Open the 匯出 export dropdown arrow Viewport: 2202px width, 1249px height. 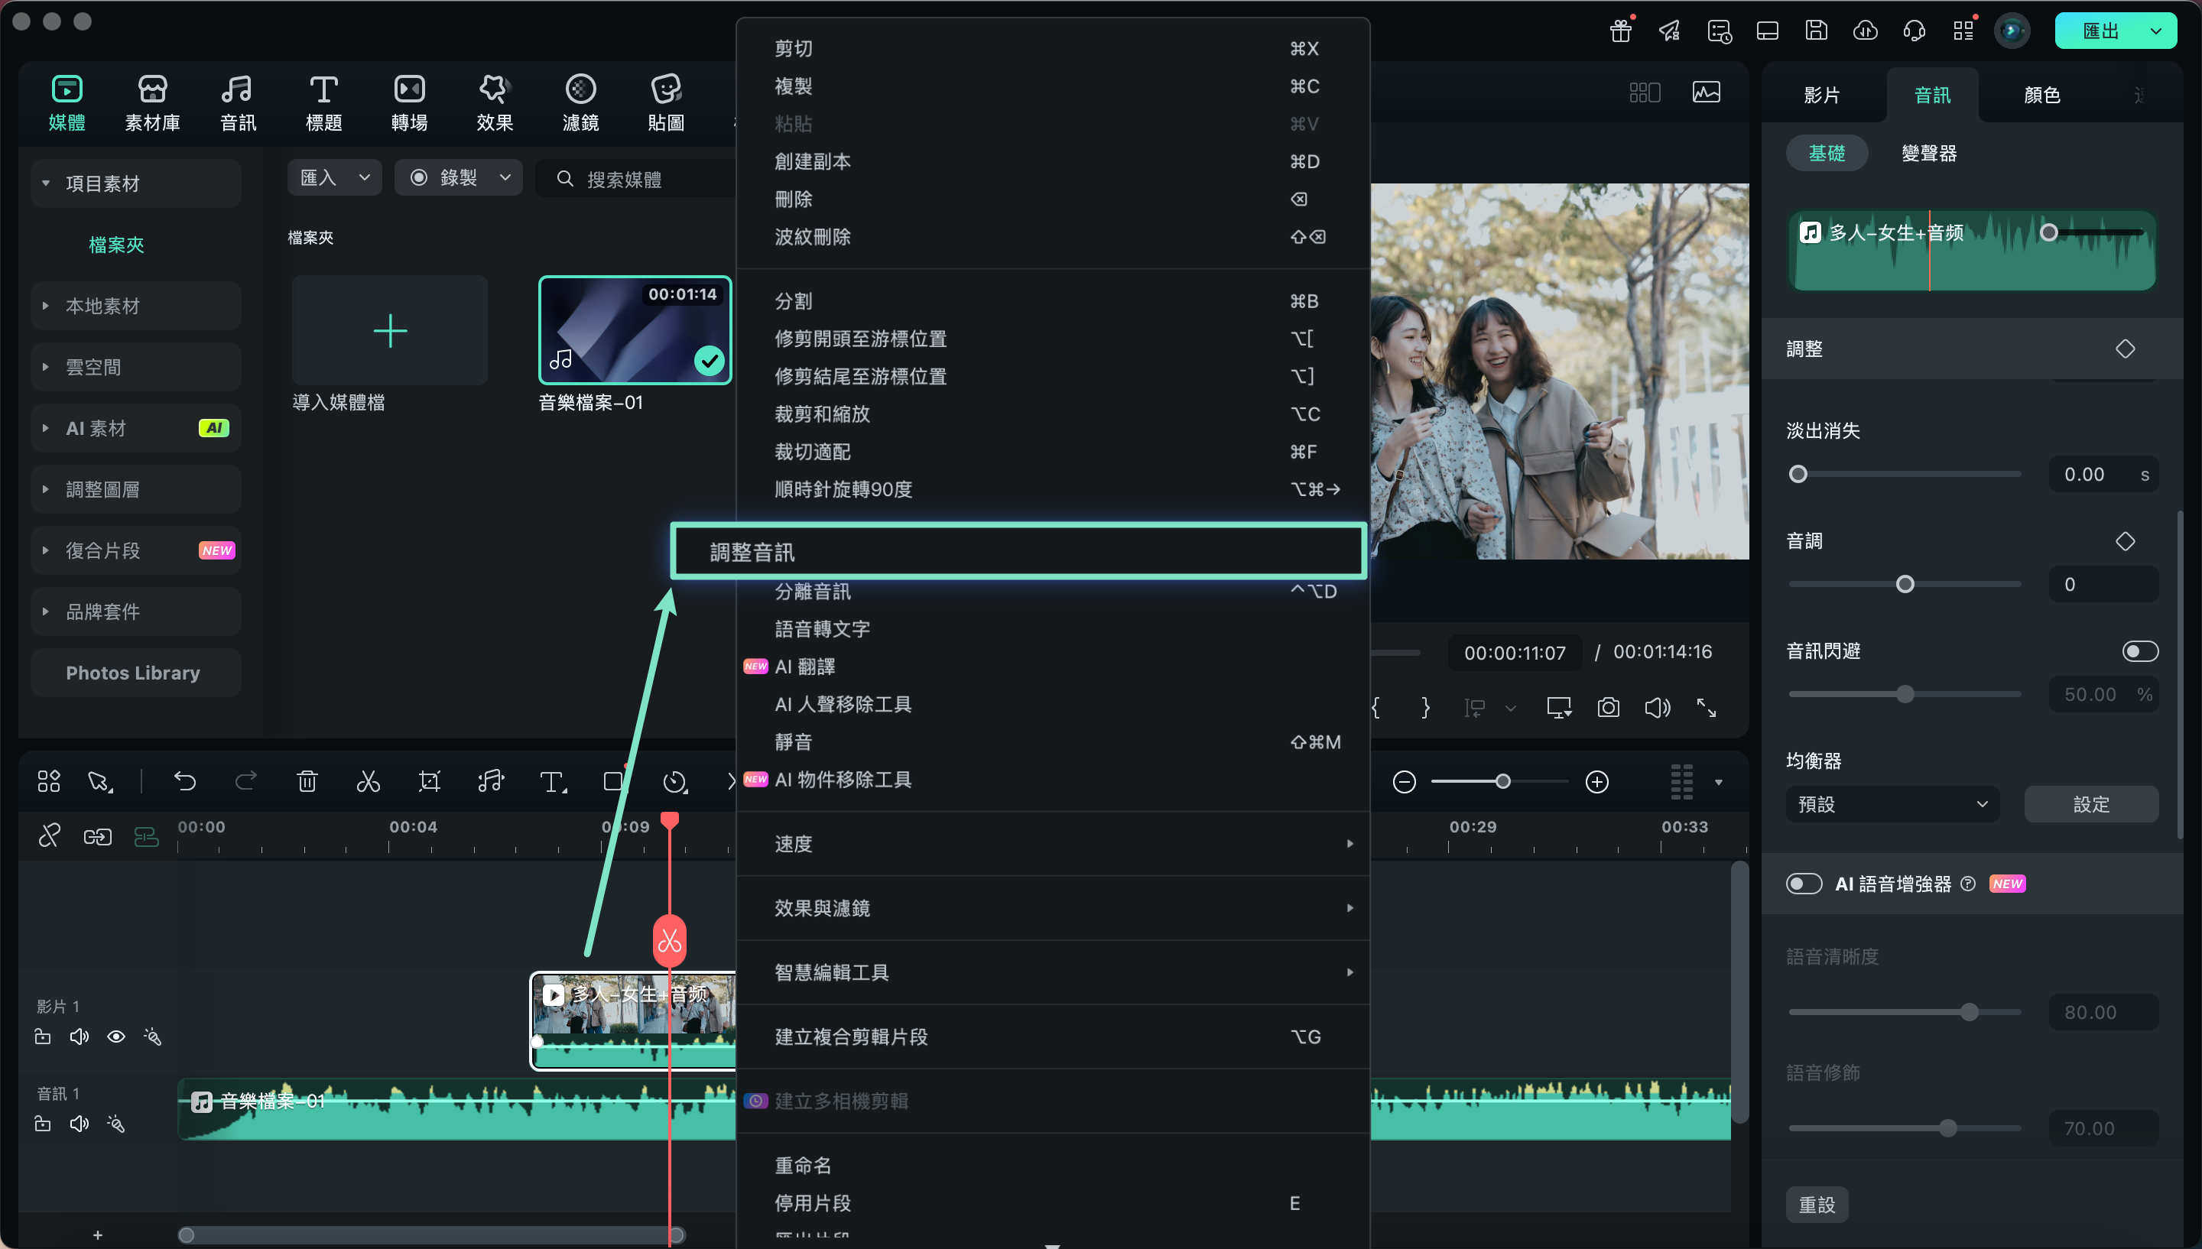(x=2155, y=31)
